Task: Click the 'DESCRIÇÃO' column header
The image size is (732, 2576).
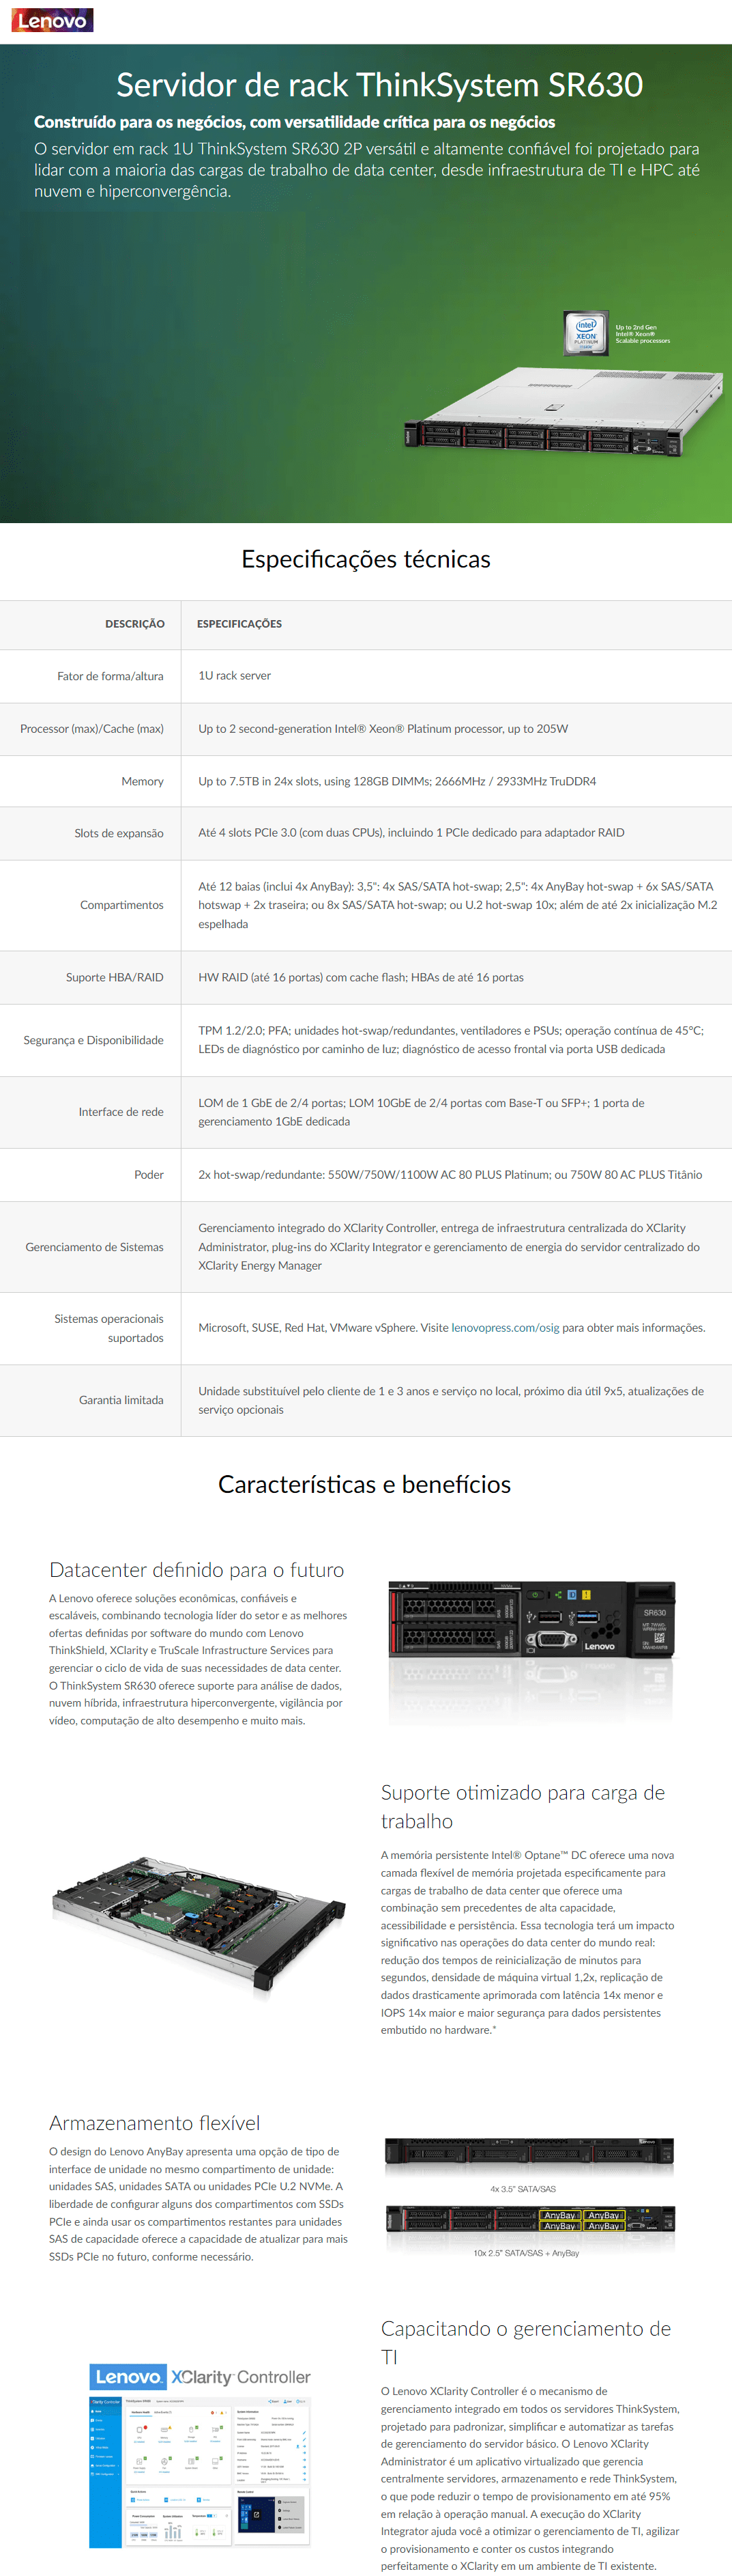Action: click(x=135, y=624)
